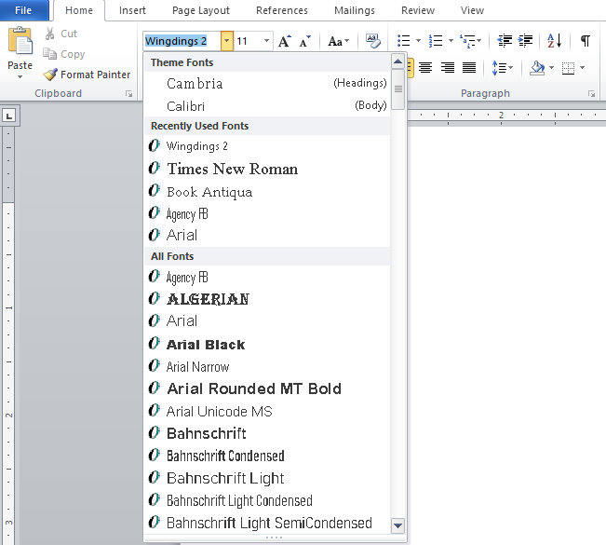Switch to the Mailings tab
Image resolution: width=606 pixels, height=545 pixels.
(x=355, y=10)
